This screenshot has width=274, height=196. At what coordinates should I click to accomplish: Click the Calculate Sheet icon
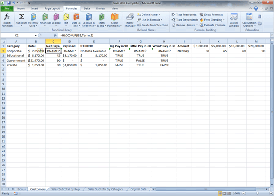click(x=260, y=23)
